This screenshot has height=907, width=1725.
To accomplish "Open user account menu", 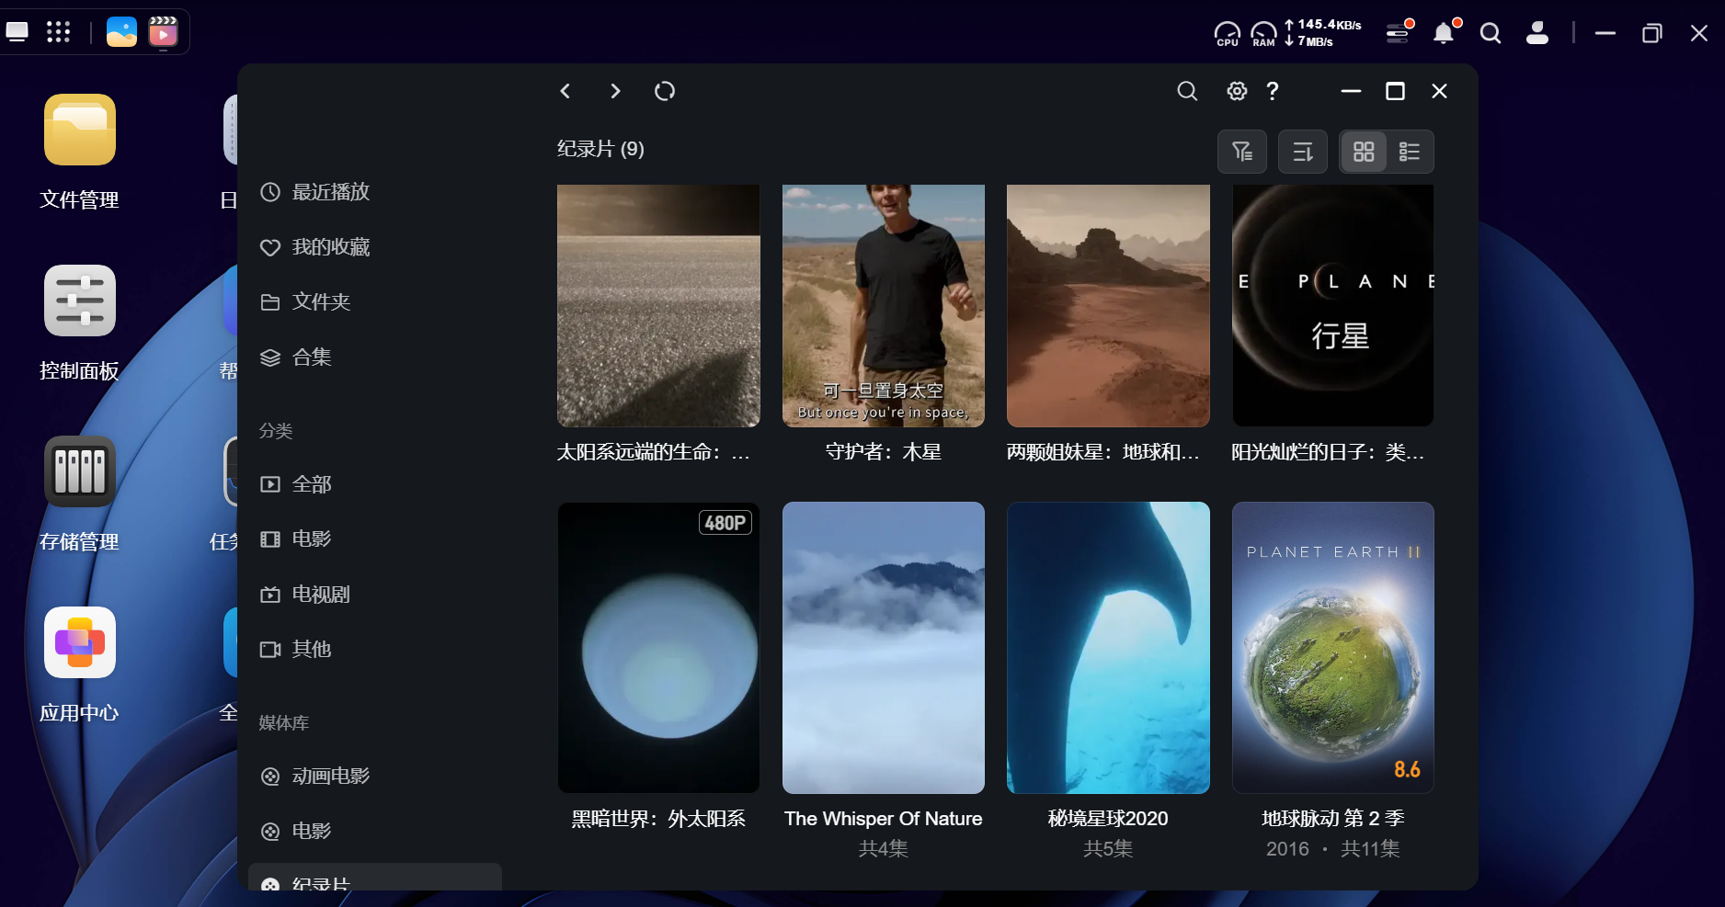I will point(1537,33).
